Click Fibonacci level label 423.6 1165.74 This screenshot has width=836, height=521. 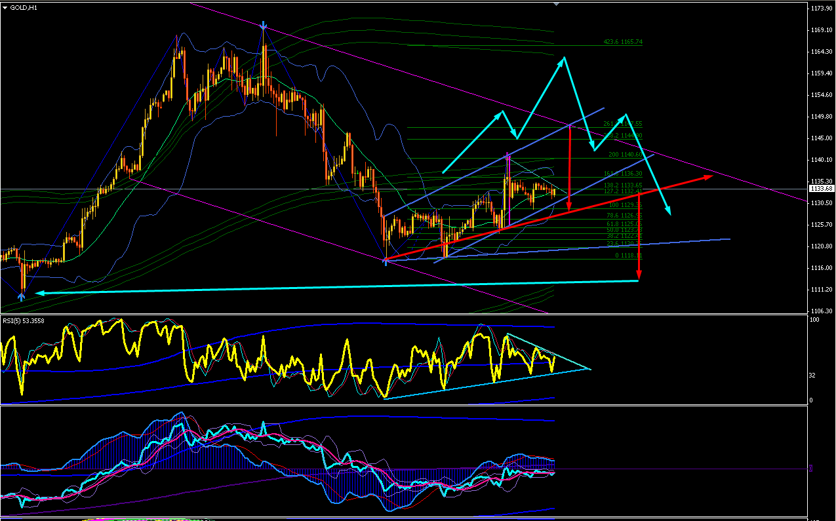click(x=623, y=42)
